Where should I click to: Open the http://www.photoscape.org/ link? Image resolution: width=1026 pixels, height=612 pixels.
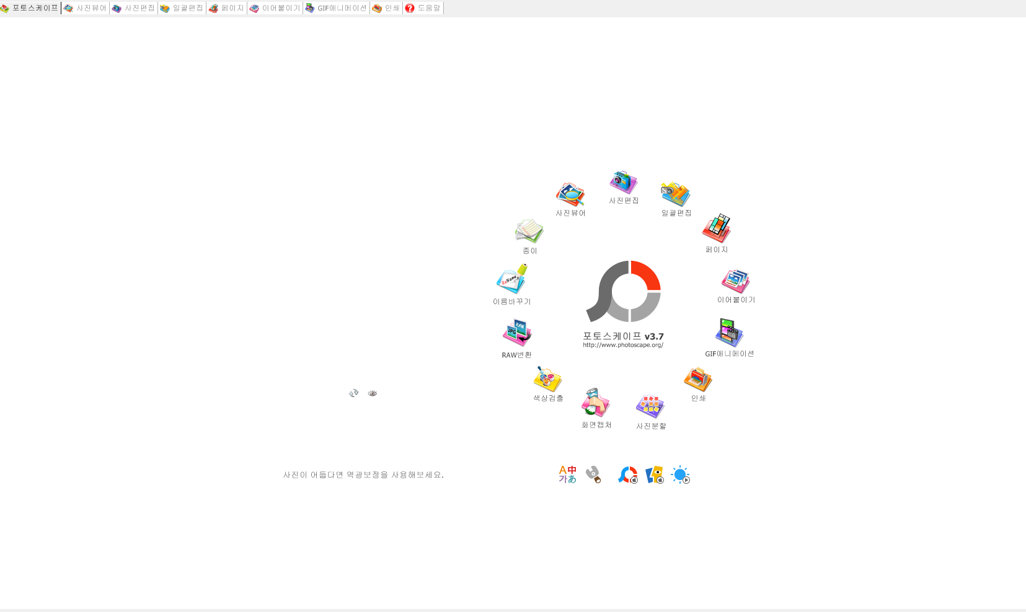pyautogui.click(x=623, y=345)
